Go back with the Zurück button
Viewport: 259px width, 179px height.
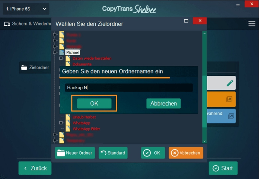35,168
